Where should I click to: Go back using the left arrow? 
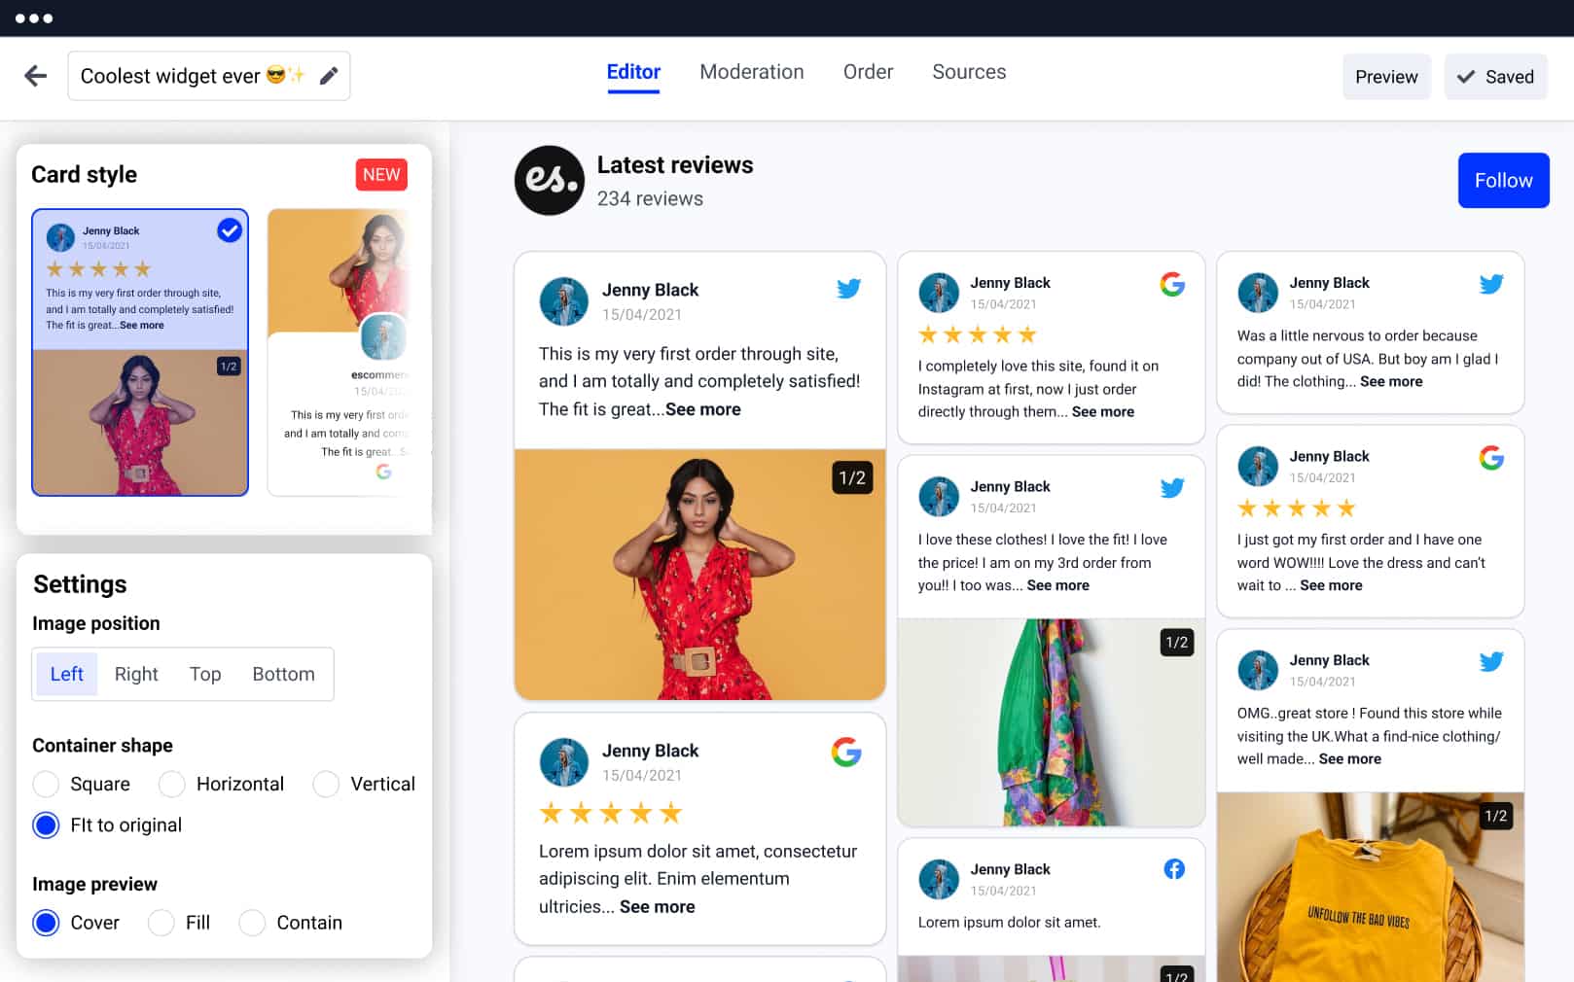tap(36, 76)
